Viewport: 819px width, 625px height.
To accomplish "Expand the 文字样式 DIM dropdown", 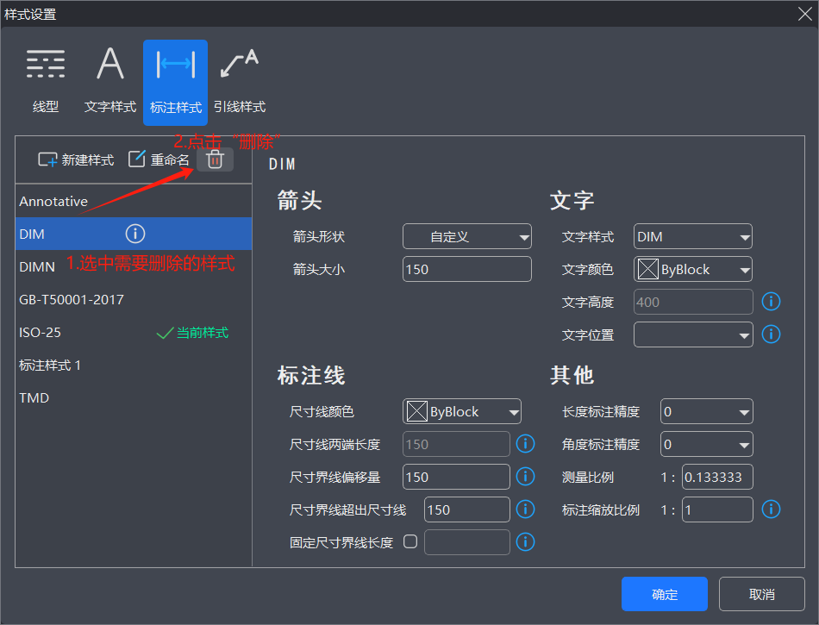I will (x=692, y=236).
